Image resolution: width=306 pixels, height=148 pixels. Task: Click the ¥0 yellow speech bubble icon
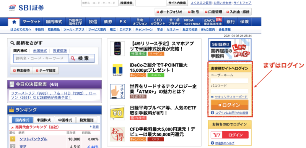coord(117,113)
